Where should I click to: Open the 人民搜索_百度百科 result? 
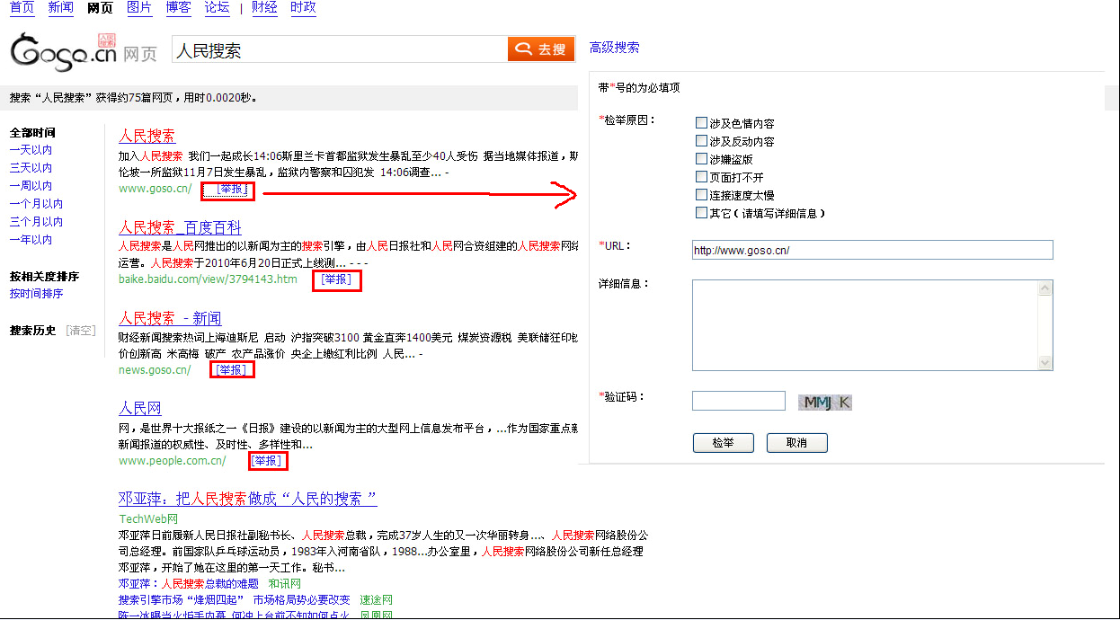(x=180, y=227)
